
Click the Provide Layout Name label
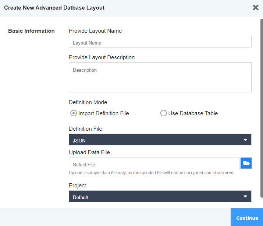tap(95, 31)
